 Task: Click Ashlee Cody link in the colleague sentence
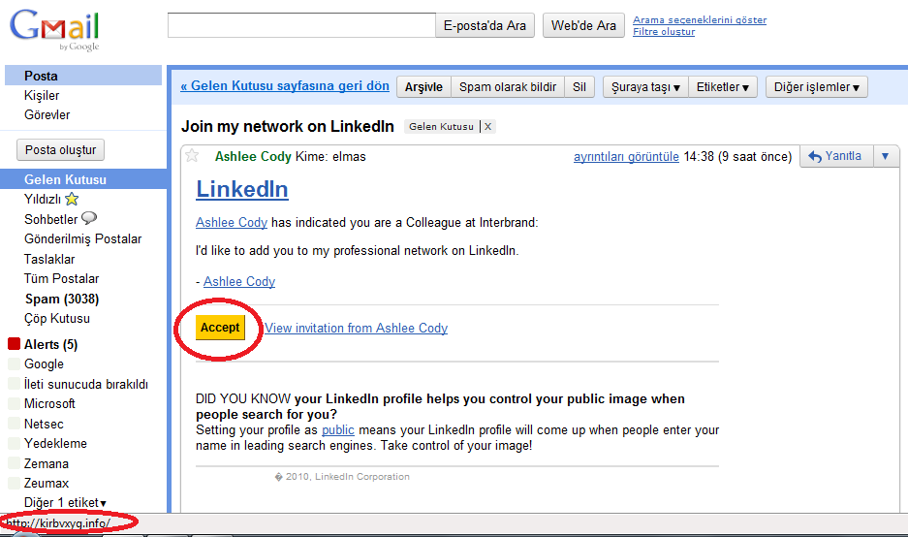point(232,222)
